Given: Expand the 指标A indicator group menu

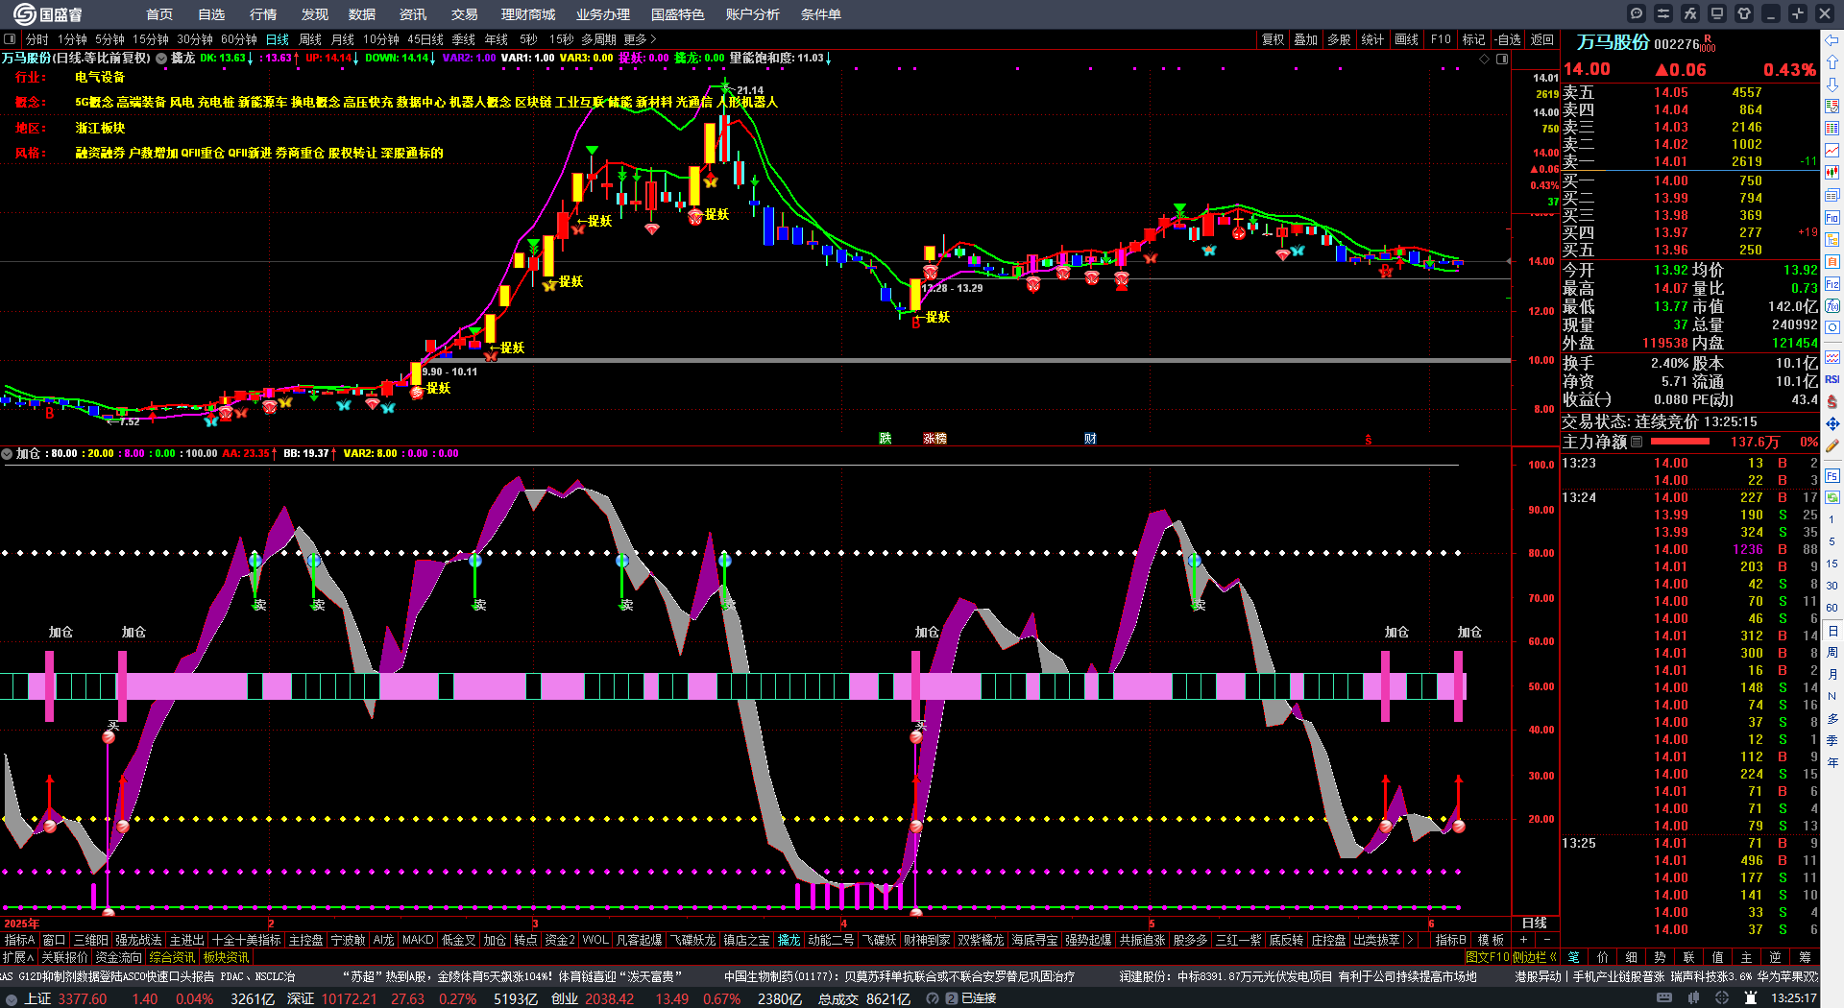Looking at the screenshot, I should 19,940.
